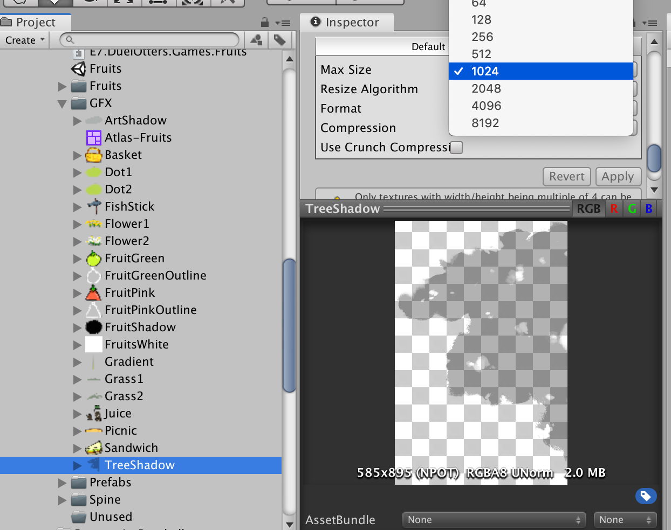Collapse the GFX folder
The image size is (671, 530).
(x=62, y=104)
